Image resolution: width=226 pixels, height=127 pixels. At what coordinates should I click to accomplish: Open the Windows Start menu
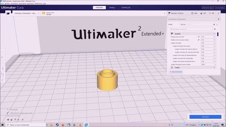pyautogui.click(x=2, y=125)
